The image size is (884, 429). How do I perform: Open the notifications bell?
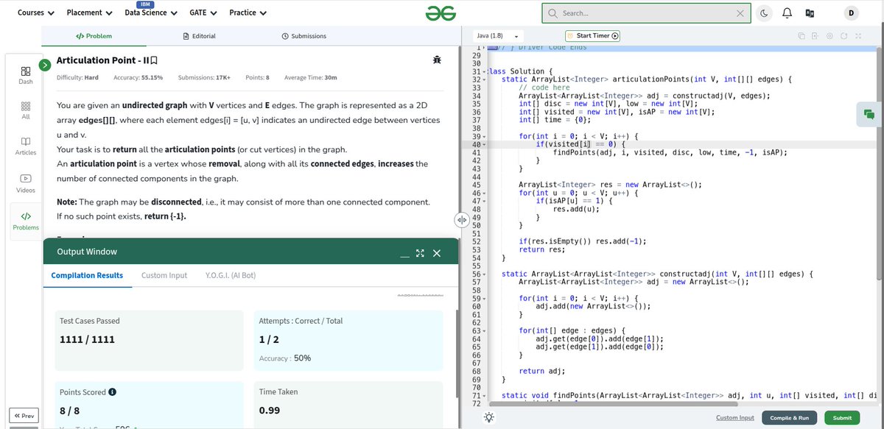click(x=787, y=13)
